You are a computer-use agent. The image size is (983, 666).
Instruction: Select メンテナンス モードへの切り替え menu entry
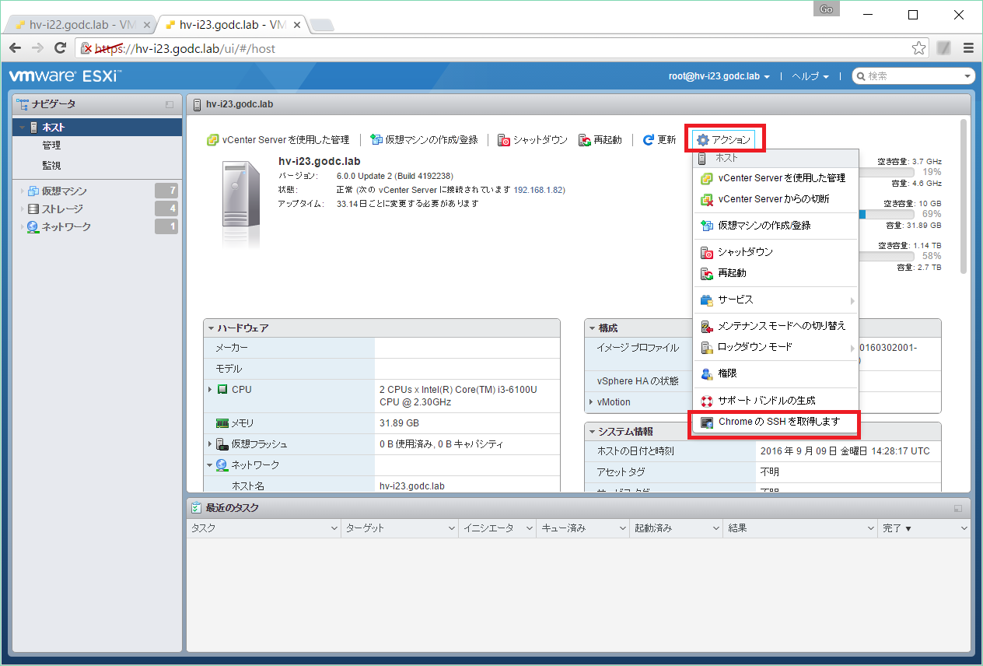tap(775, 326)
